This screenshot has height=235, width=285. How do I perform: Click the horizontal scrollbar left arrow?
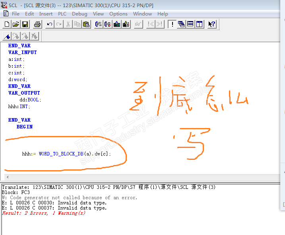click(x=8, y=177)
